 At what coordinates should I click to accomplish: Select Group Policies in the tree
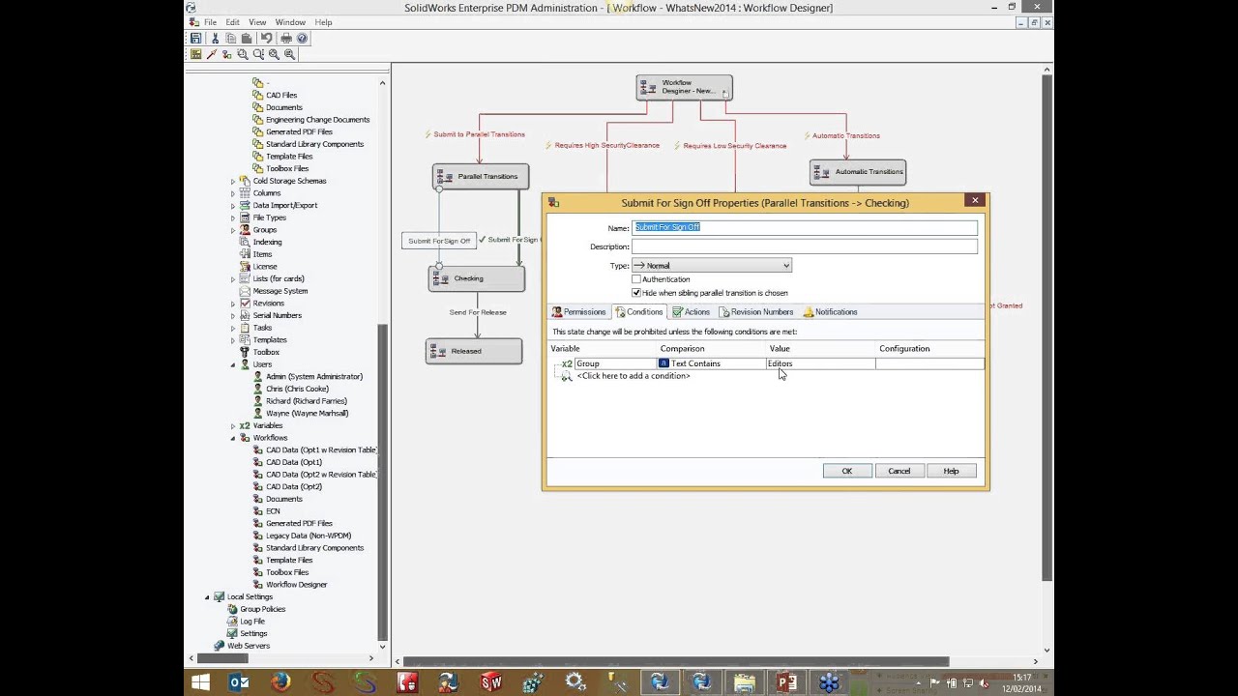click(x=262, y=609)
